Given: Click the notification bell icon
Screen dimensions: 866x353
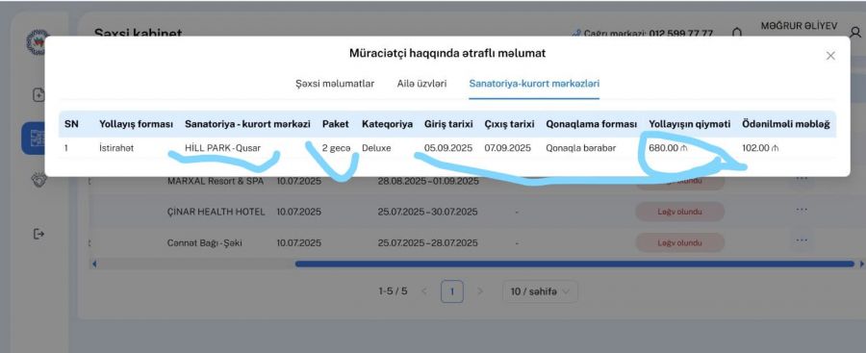Looking at the screenshot, I should pos(737,33).
